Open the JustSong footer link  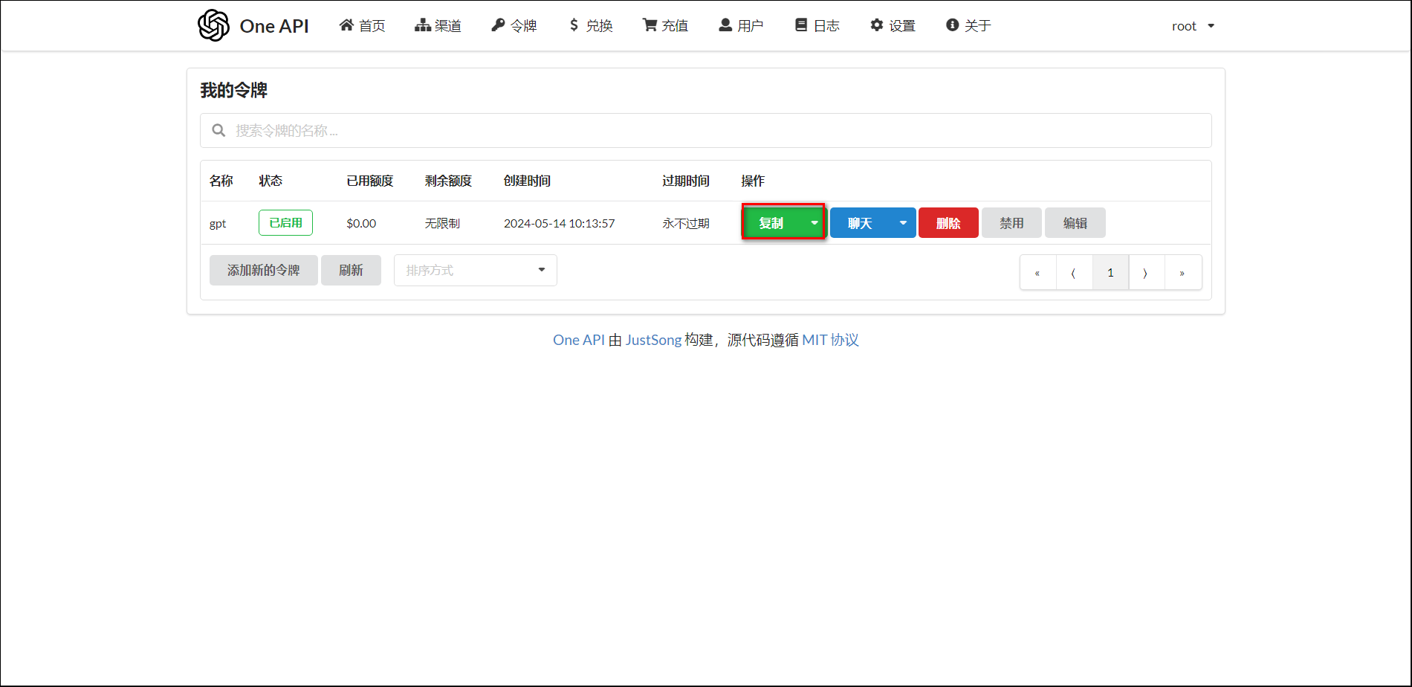(x=653, y=340)
